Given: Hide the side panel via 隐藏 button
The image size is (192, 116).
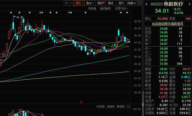Looking at the screenshot, I should (x=131, y=3).
